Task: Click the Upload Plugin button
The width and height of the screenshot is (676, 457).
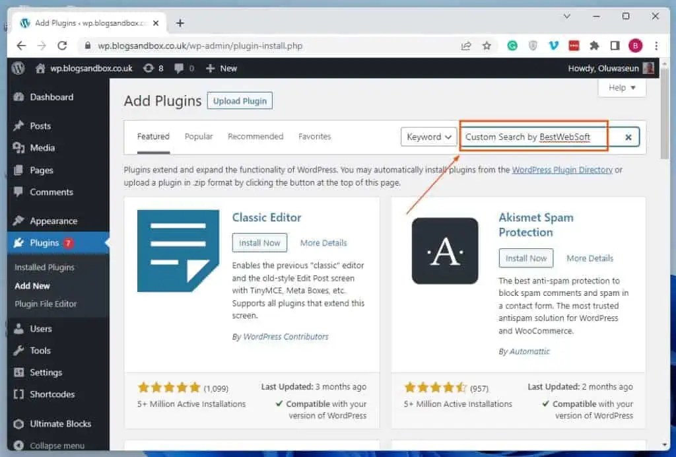Action: click(240, 100)
